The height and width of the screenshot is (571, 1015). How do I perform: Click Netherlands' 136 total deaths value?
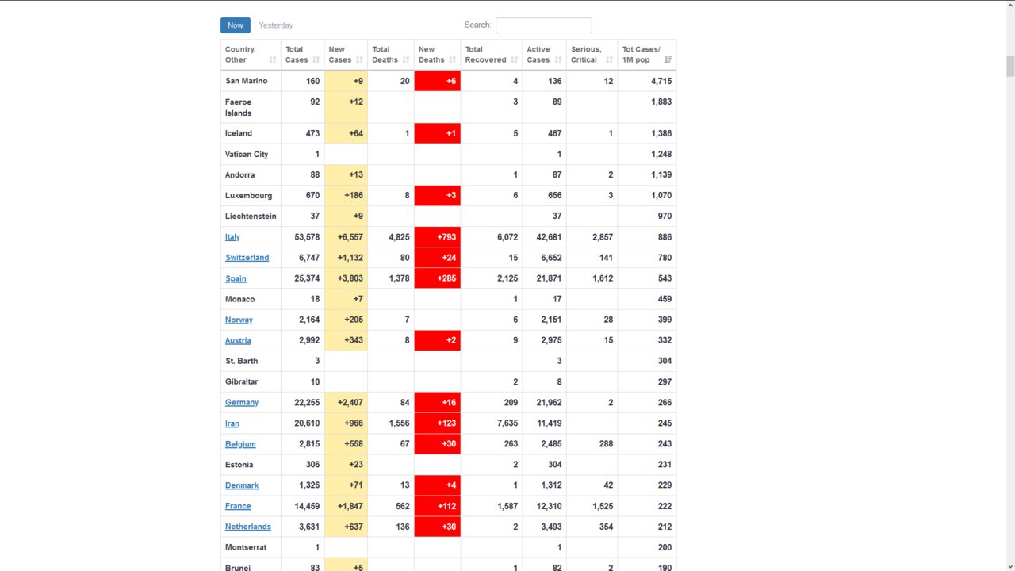point(403,527)
